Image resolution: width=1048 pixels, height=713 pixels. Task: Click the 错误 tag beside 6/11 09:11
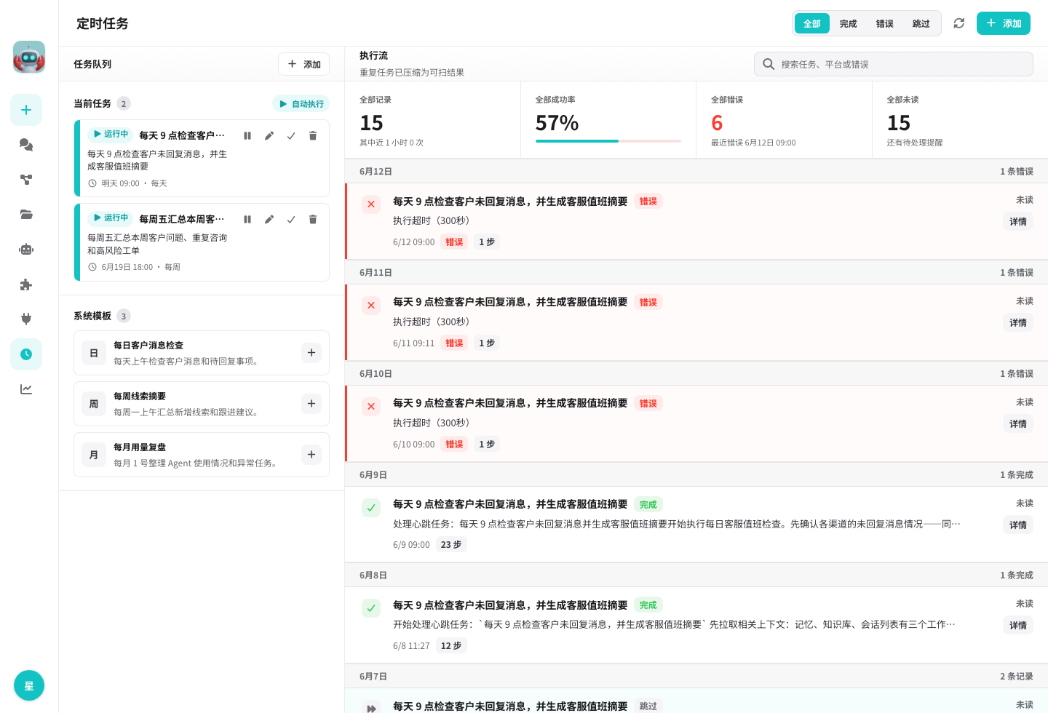[454, 343]
